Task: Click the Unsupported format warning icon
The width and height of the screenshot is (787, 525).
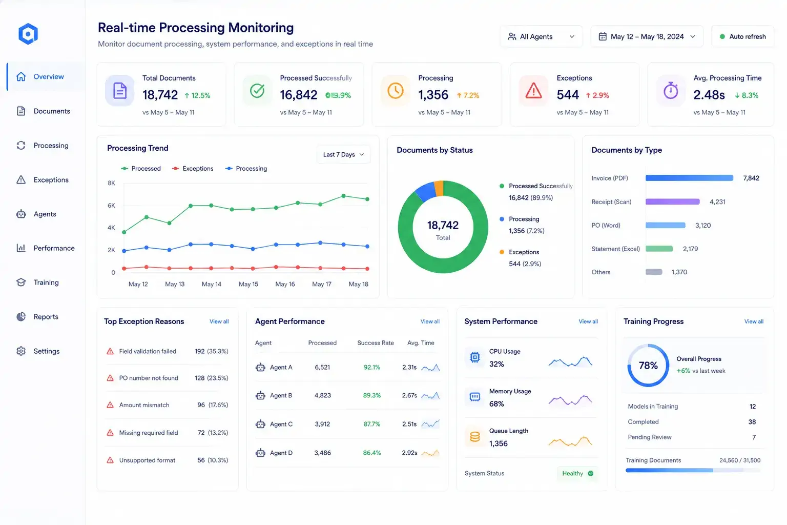Action: click(110, 460)
